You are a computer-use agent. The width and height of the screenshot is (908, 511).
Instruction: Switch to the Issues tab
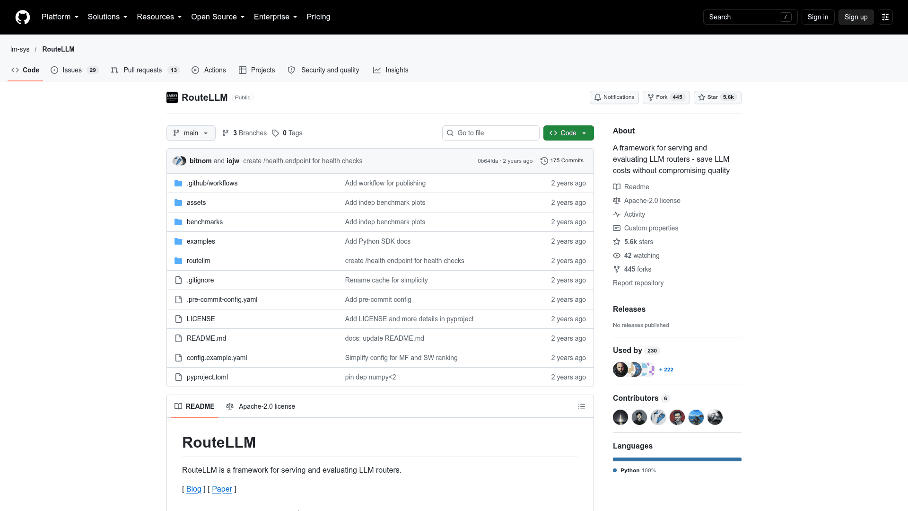coord(74,70)
